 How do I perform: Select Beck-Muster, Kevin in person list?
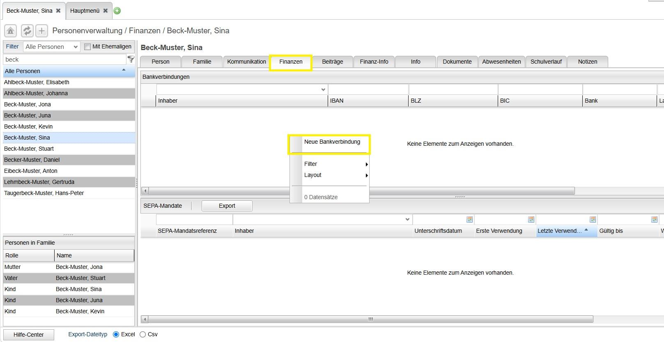(69, 126)
